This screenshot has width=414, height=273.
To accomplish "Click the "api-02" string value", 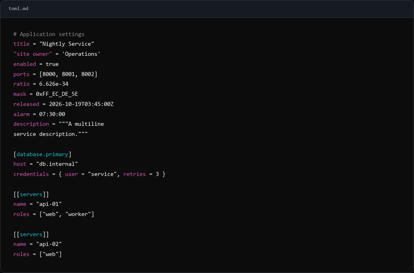I will coord(49,244).
